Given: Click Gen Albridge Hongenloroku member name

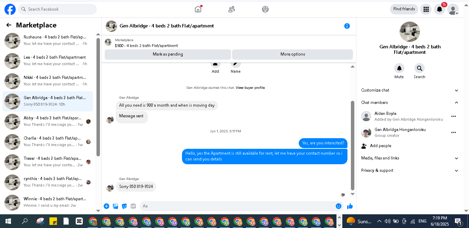Looking at the screenshot, I should (400, 130).
